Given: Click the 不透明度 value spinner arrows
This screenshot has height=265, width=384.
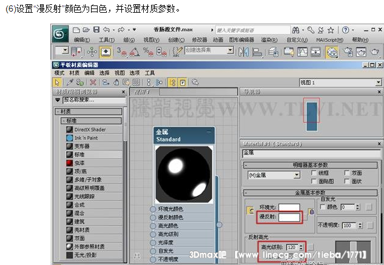Looking at the screenshot, I should [360, 226].
